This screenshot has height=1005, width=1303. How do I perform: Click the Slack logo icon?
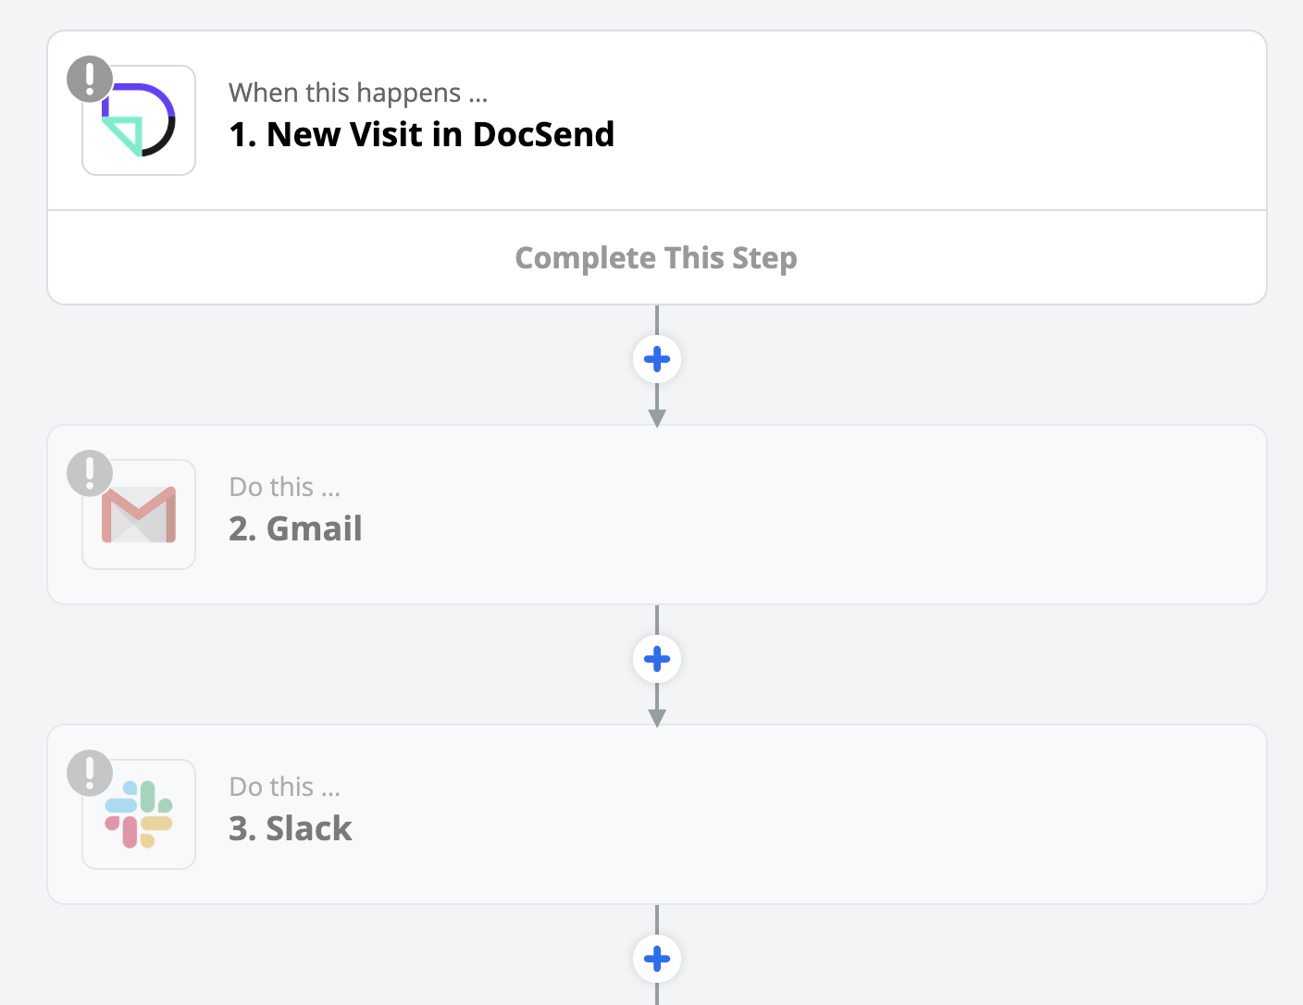pyautogui.click(x=139, y=814)
